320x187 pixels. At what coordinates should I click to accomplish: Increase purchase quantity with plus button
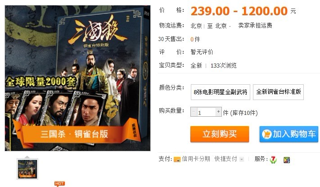pyautogui.click(x=219, y=112)
